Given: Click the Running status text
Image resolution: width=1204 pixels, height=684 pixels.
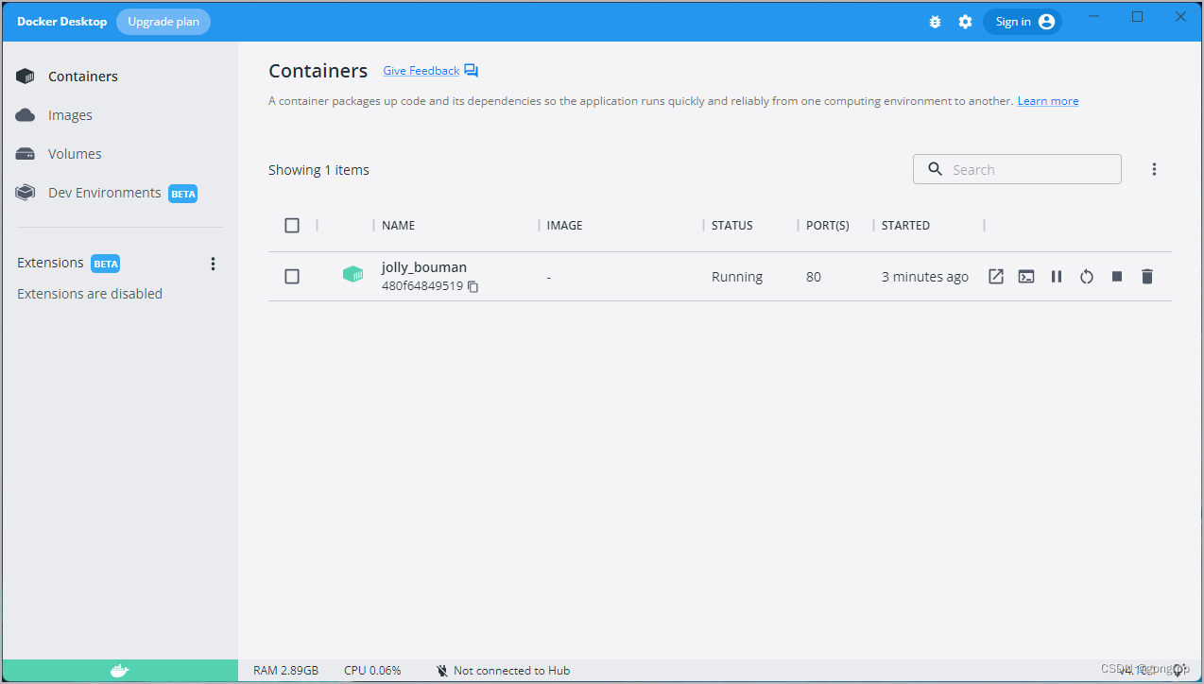Looking at the screenshot, I should click(737, 277).
